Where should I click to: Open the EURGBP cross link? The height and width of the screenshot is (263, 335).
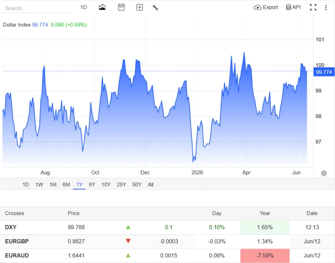coord(17,241)
